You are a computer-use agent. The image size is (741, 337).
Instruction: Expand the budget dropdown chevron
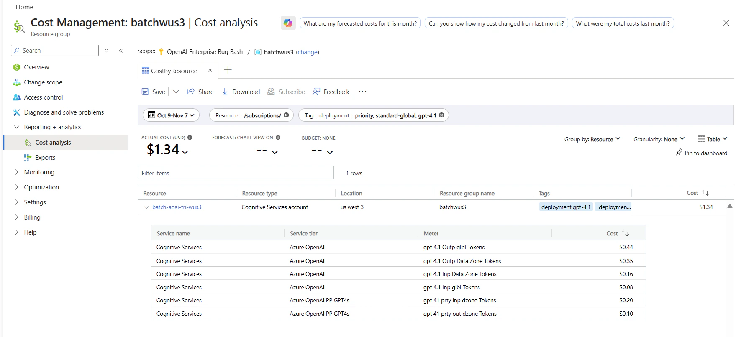(330, 152)
